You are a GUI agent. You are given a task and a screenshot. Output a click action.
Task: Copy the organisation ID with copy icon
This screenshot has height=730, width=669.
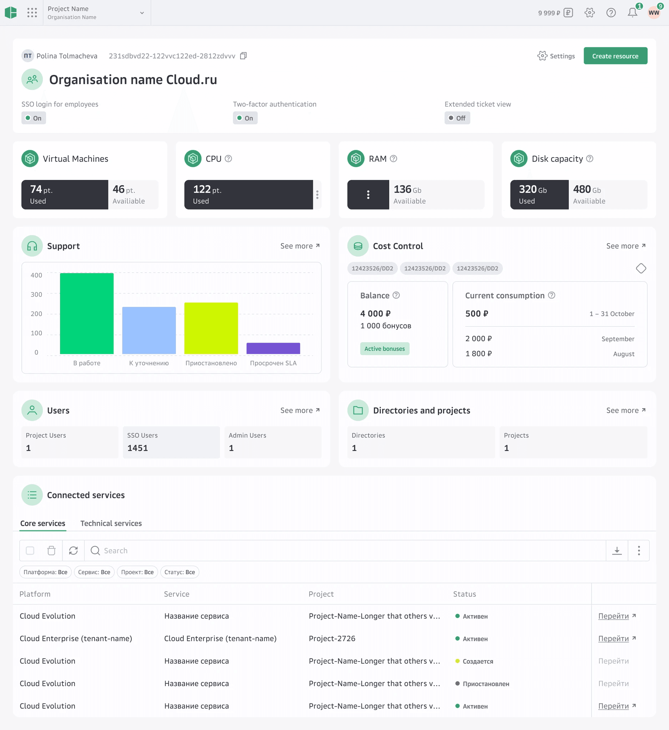pyautogui.click(x=244, y=56)
